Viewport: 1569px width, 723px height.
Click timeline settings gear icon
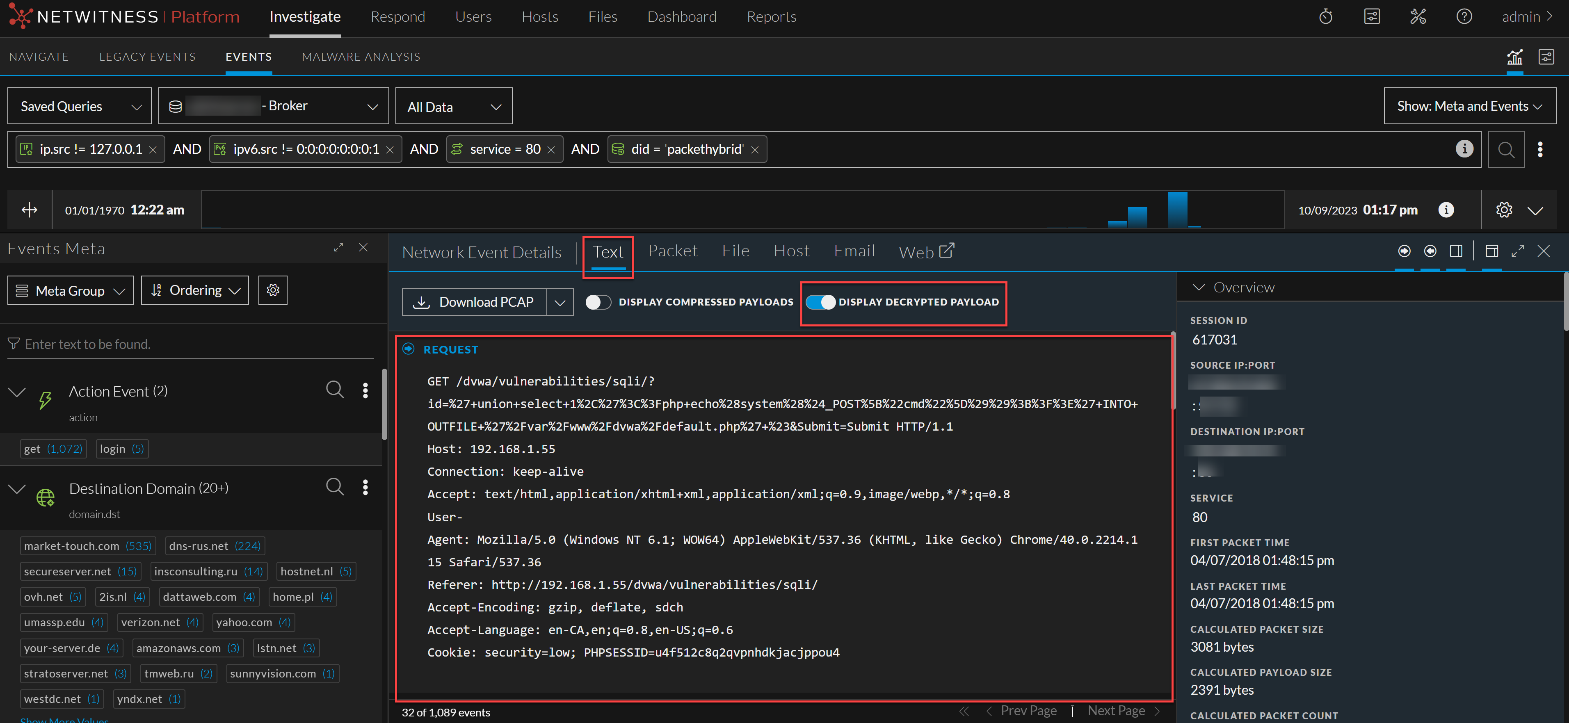[1504, 210]
